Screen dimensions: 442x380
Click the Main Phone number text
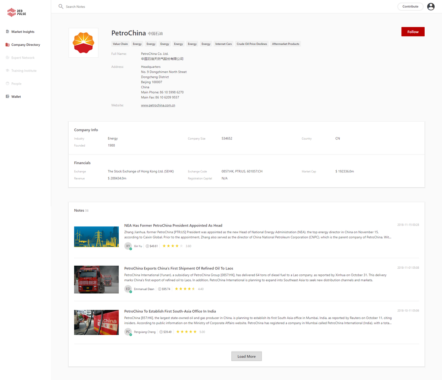click(162, 92)
